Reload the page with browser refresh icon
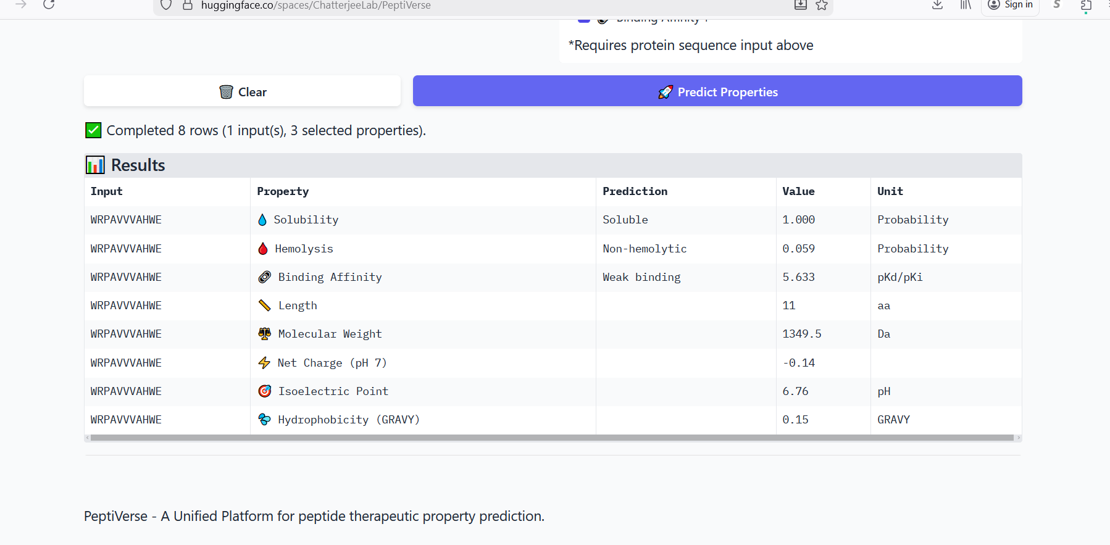This screenshot has width=1110, height=545. 49,4
